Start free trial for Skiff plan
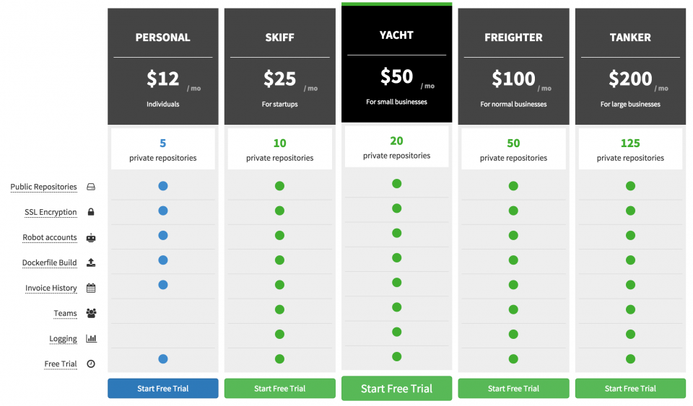The width and height of the screenshot is (693, 406). (280, 388)
